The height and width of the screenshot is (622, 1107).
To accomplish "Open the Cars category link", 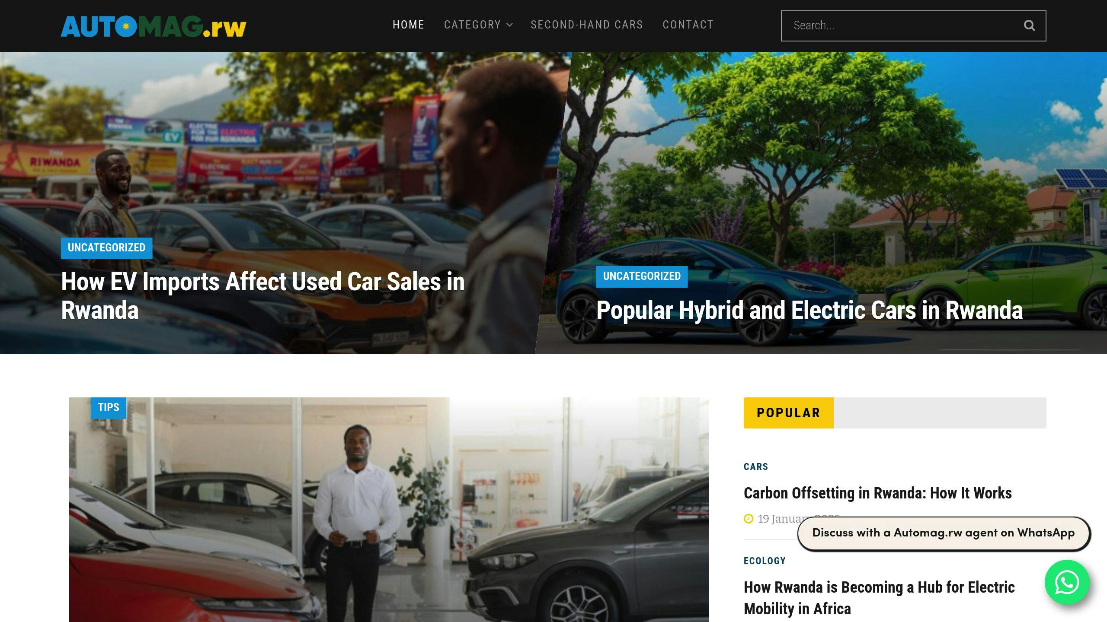I will pyautogui.click(x=756, y=467).
